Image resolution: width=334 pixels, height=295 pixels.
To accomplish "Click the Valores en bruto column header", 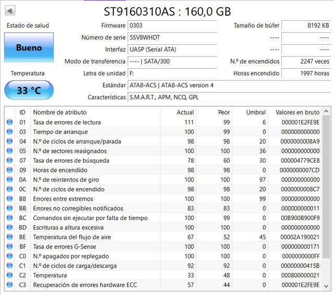I will tap(295, 112).
